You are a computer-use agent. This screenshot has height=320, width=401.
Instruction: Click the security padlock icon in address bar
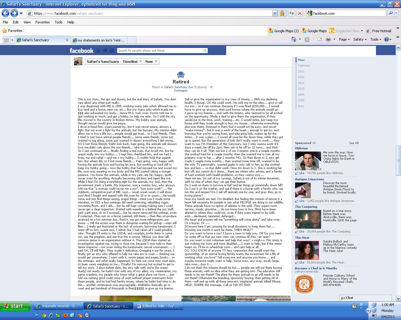pos(282,13)
